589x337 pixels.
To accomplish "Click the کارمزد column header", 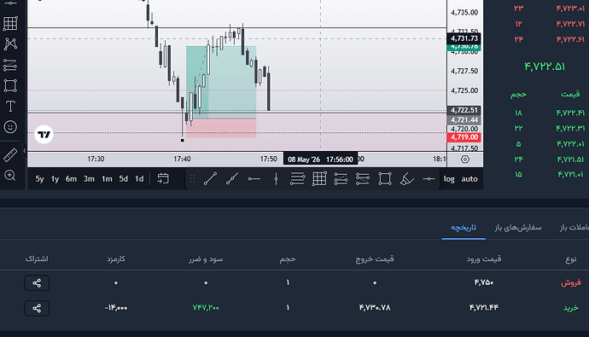I will [x=116, y=259].
